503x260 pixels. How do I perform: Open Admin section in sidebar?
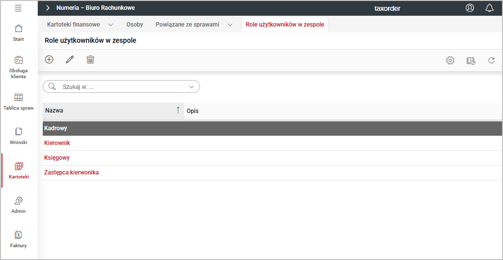19,205
